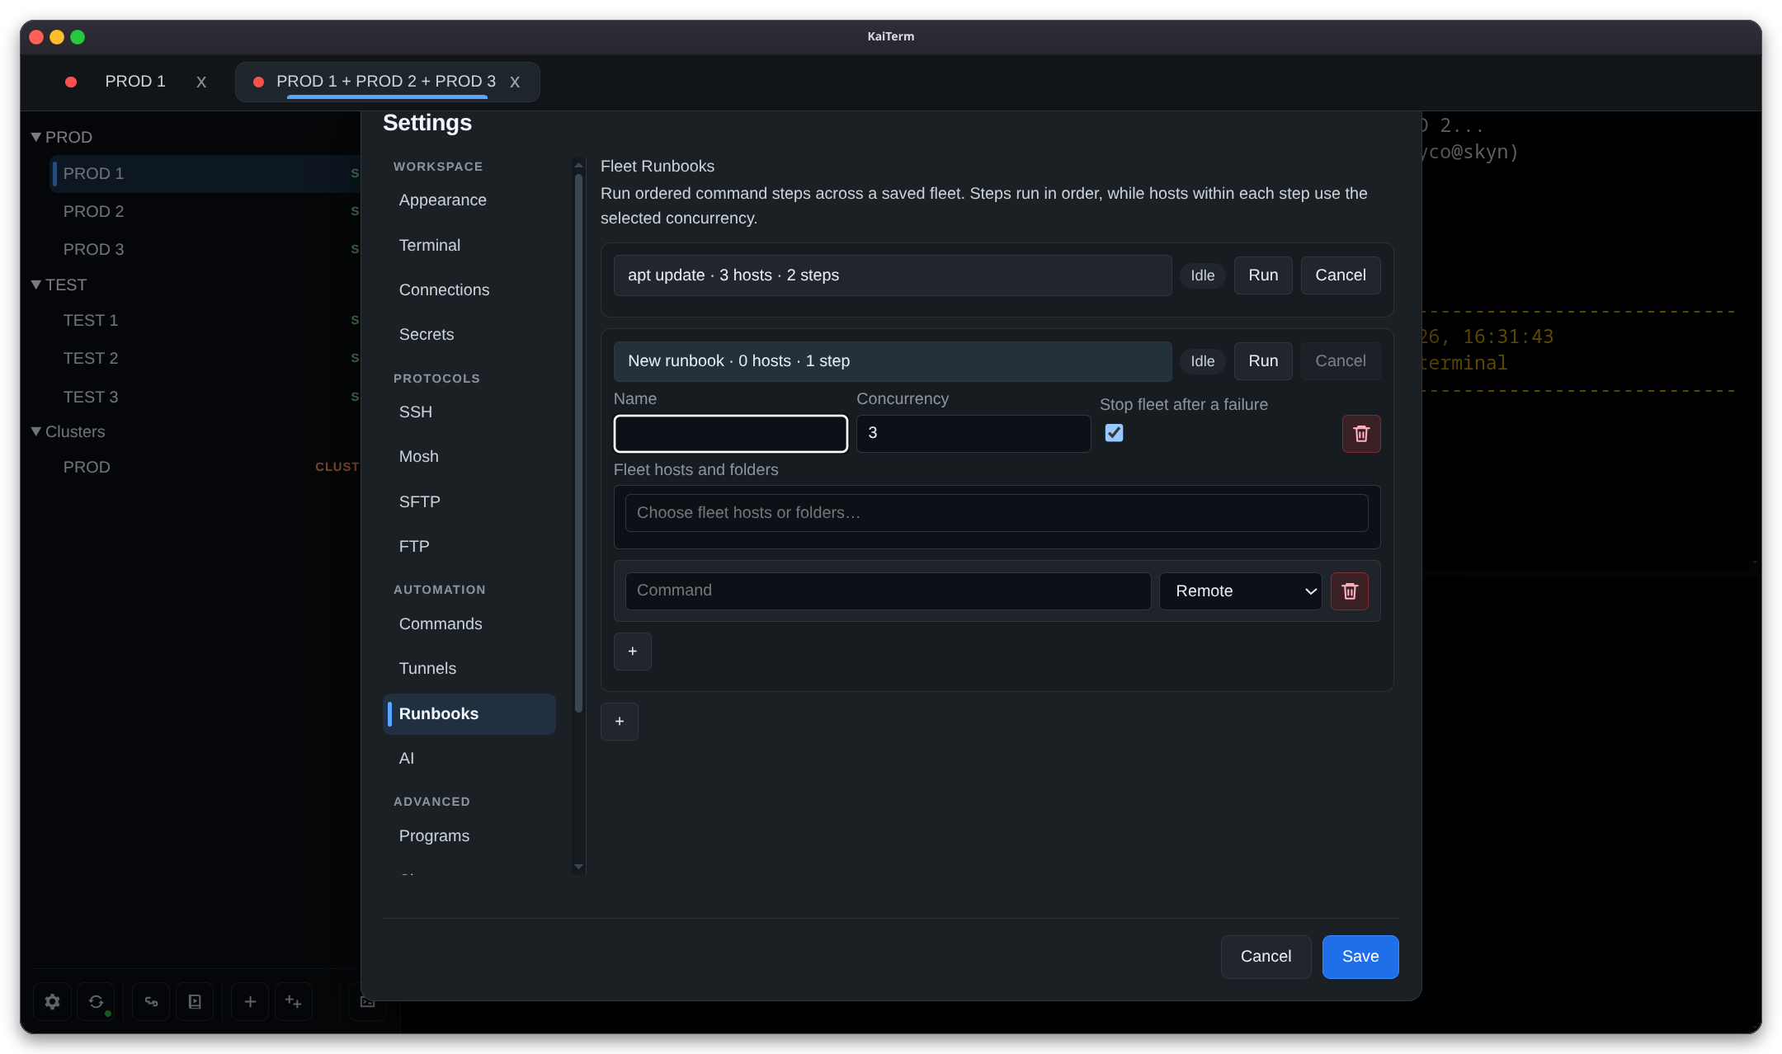1782x1054 pixels.
Task: Cancel the apt update runbook
Action: coord(1341,275)
